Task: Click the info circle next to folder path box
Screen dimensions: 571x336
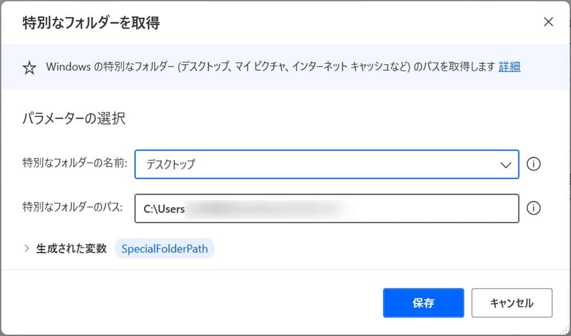Action: coord(533,208)
